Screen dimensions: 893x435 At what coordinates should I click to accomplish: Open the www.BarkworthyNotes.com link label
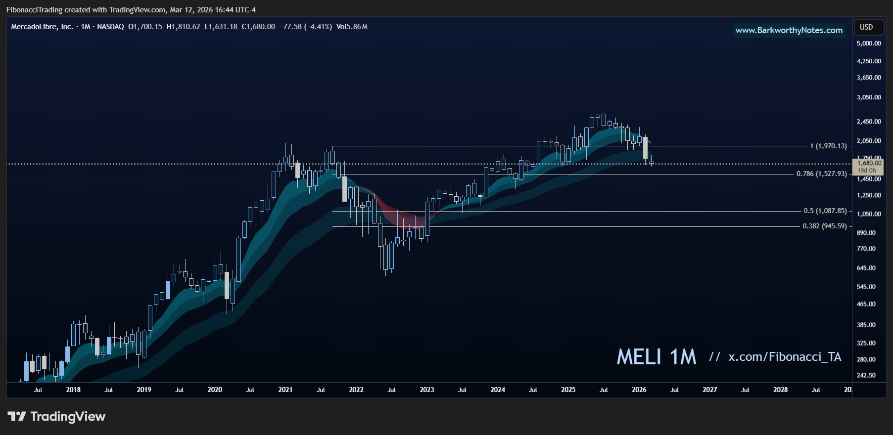coord(789,30)
